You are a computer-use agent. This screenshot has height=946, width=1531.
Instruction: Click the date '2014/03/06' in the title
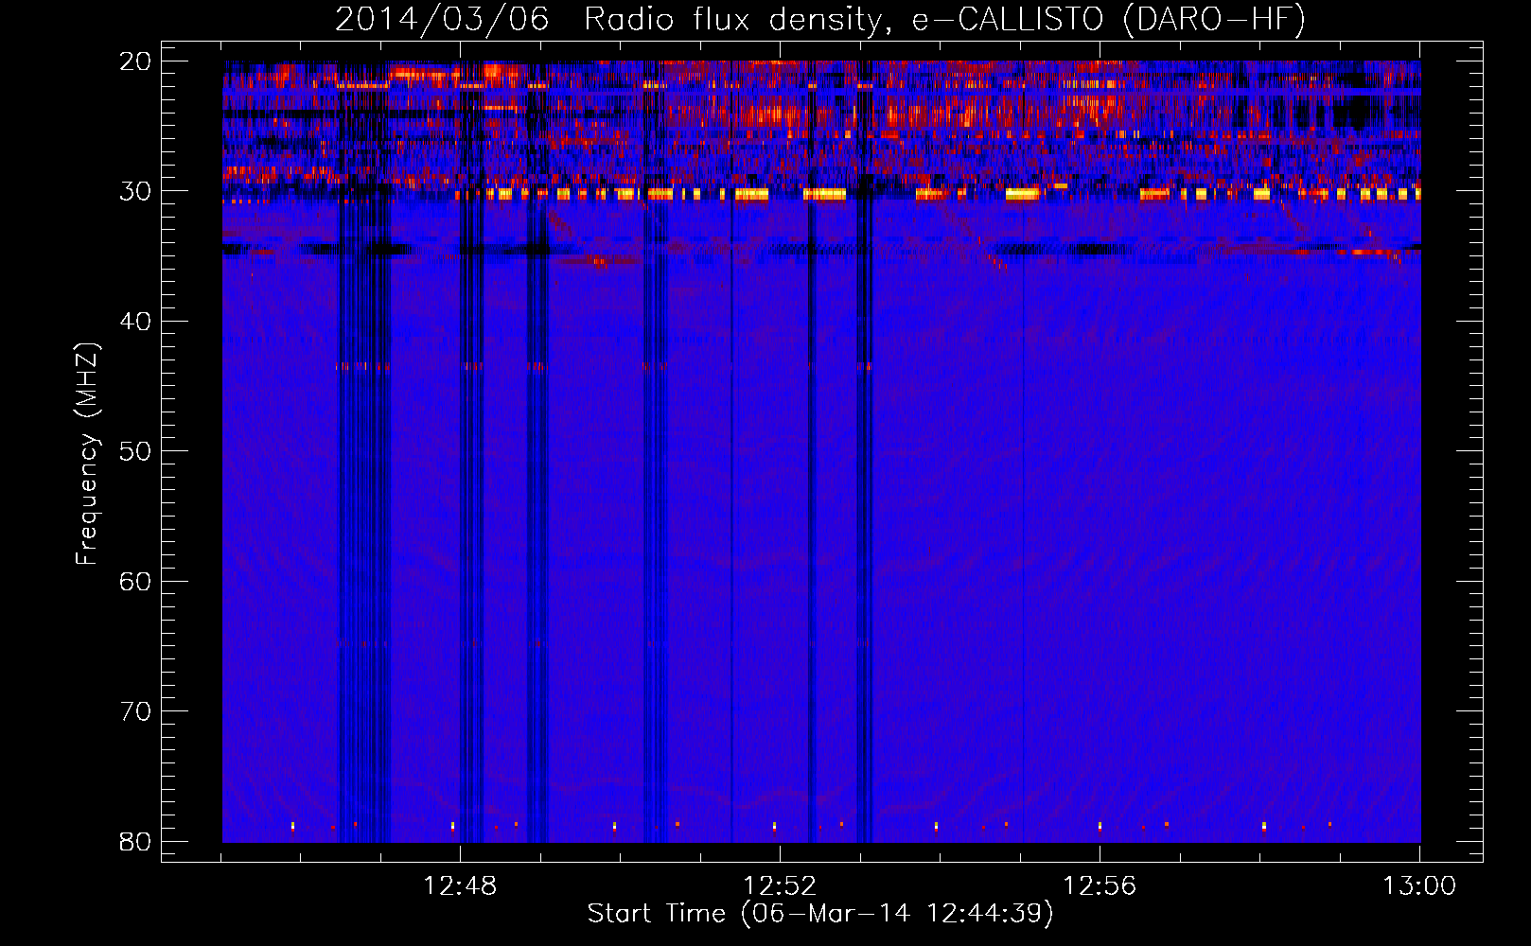coord(442,19)
